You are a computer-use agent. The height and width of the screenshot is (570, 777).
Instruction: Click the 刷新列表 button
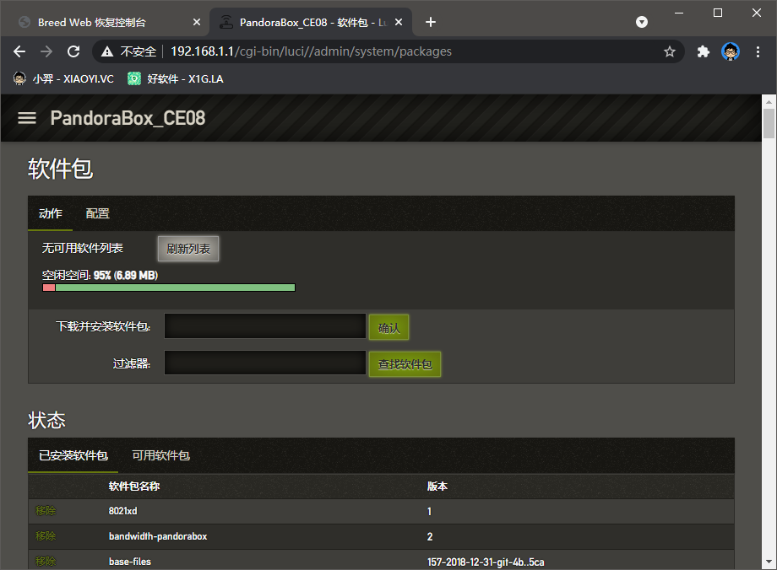pyautogui.click(x=188, y=249)
